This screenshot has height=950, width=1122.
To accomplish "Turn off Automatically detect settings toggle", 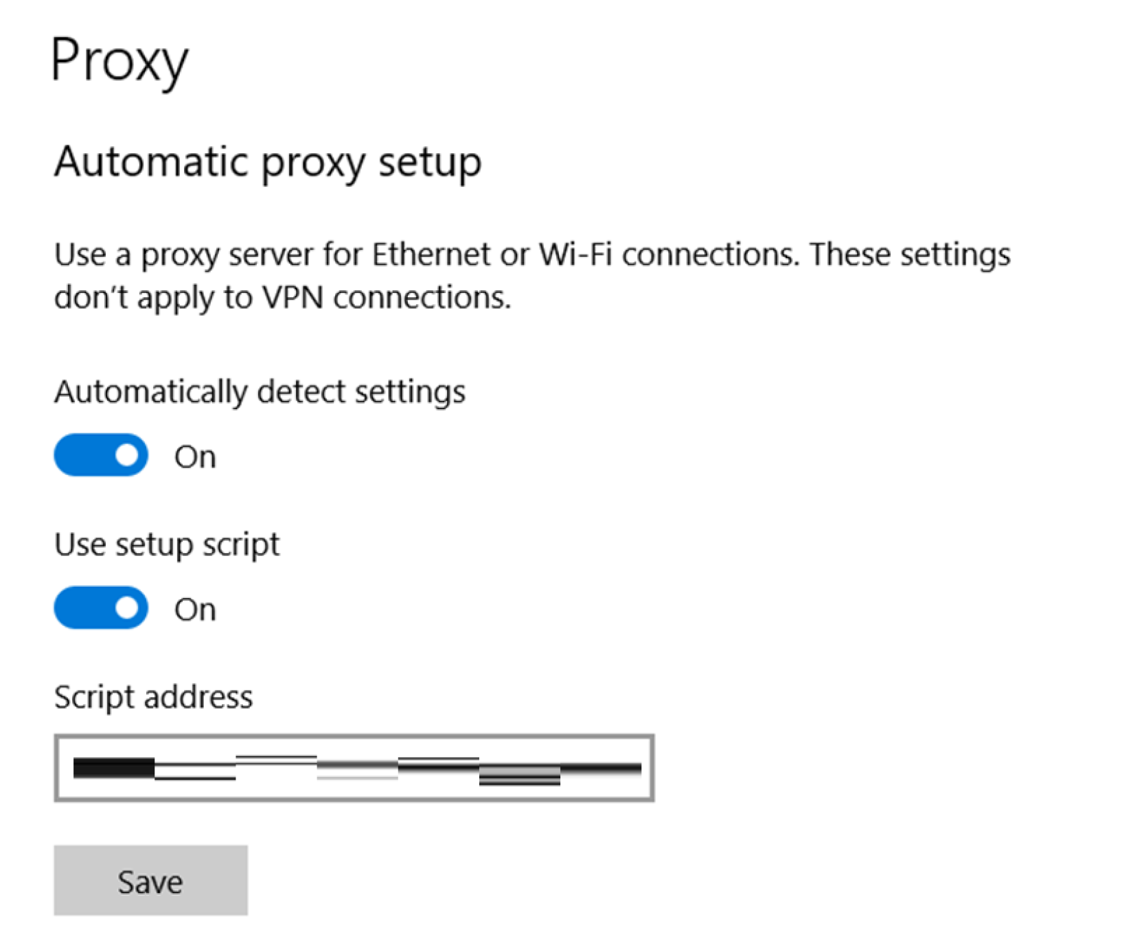I will click(101, 455).
